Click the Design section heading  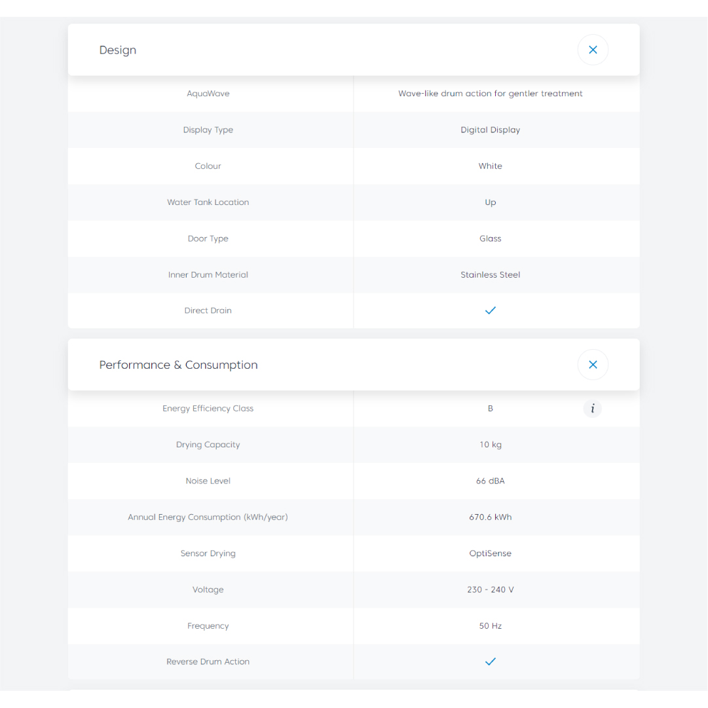[118, 50]
